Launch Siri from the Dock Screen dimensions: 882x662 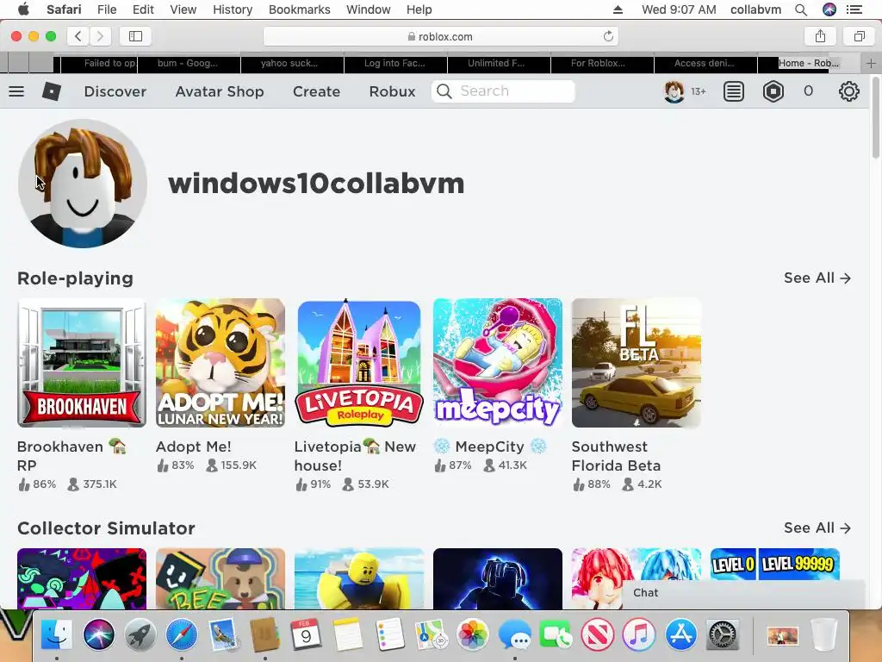tap(98, 634)
